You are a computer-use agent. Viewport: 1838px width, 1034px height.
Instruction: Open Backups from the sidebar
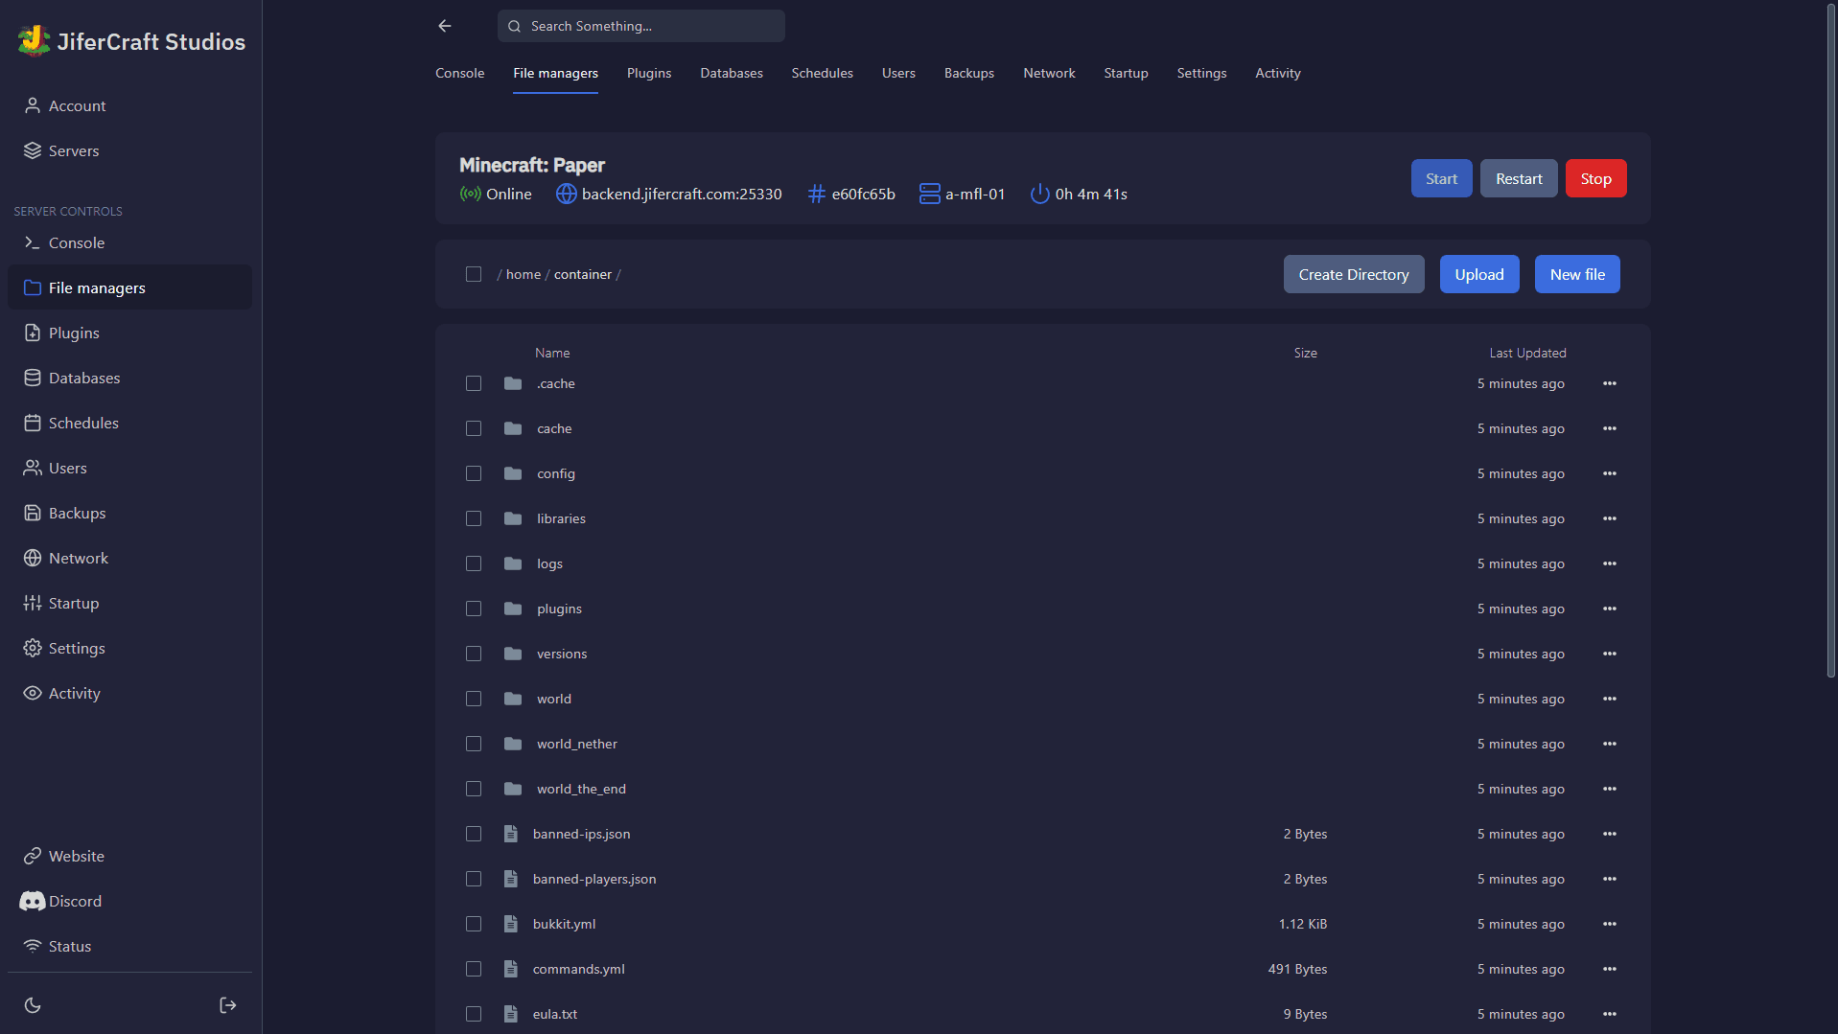(x=77, y=513)
